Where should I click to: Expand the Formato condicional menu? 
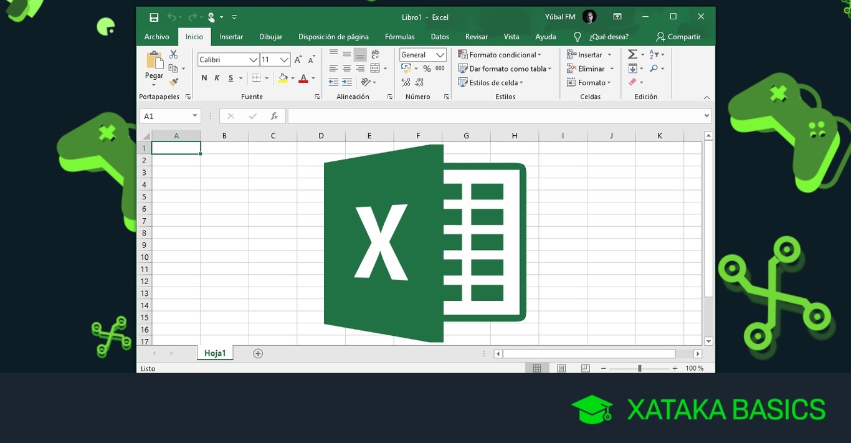coord(500,55)
